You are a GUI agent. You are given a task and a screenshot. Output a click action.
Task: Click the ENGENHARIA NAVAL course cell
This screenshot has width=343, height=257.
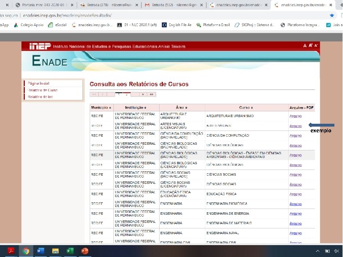(247, 233)
